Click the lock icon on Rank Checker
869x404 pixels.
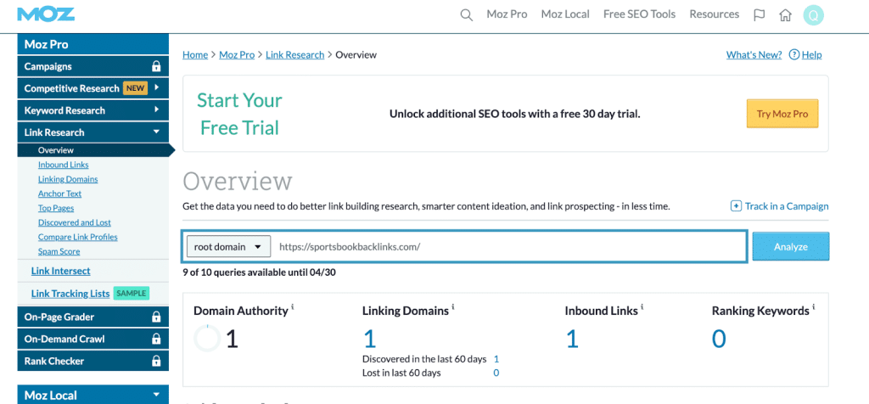click(156, 361)
